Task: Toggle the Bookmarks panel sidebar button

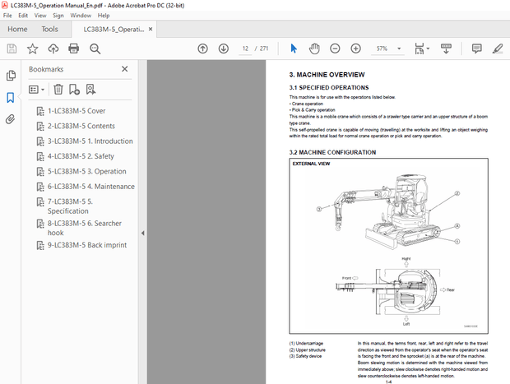Action: click(11, 97)
